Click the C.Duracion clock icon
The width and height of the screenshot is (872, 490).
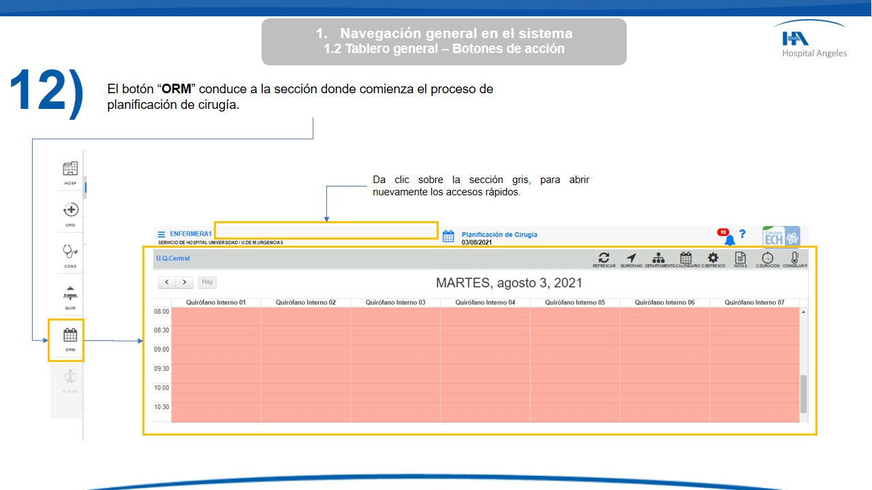(768, 258)
